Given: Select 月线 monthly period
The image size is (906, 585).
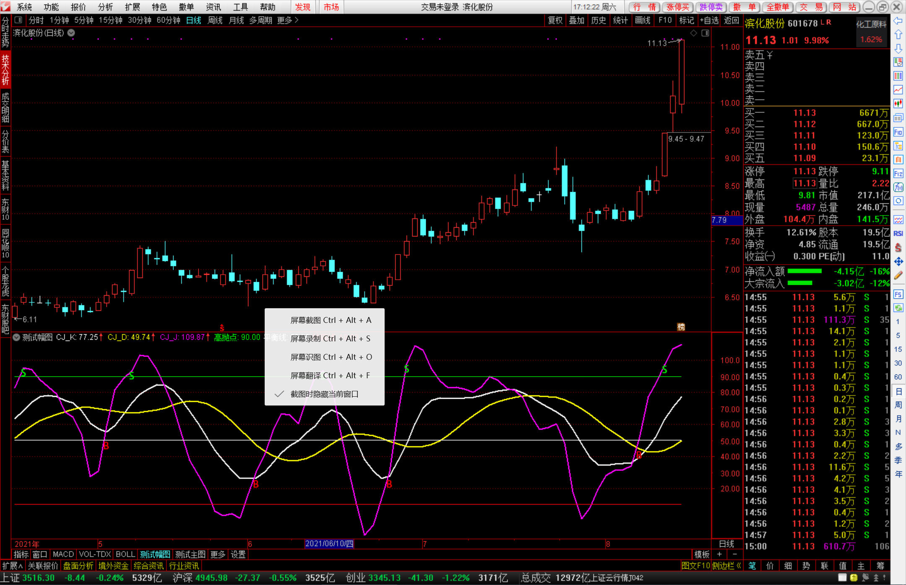Looking at the screenshot, I should 236,20.
